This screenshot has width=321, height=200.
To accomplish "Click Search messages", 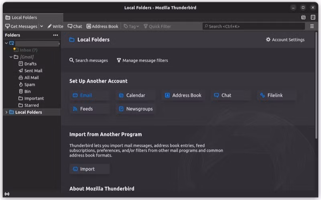I will [x=89, y=61].
